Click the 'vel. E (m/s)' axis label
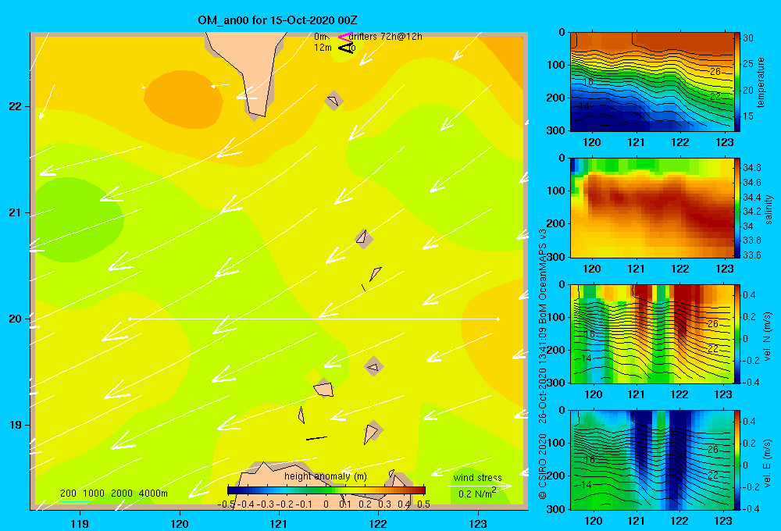781x531 pixels. 768,462
